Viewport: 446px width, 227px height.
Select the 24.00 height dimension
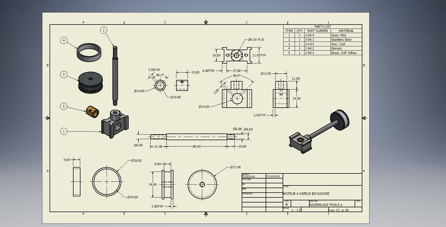[x=297, y=99]
